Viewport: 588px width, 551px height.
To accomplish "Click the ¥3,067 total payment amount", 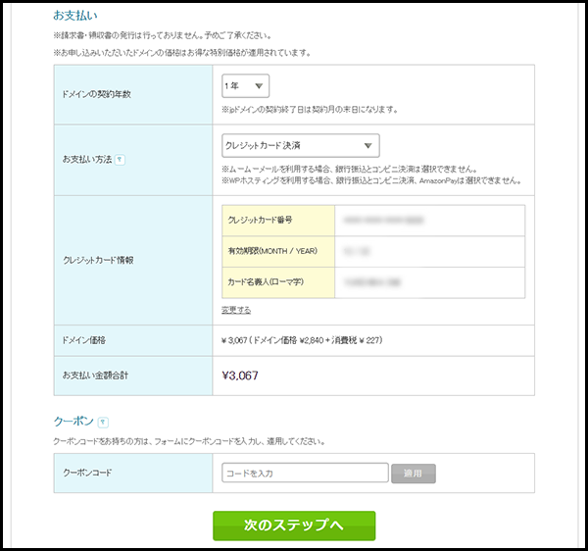I will (241, 375).
